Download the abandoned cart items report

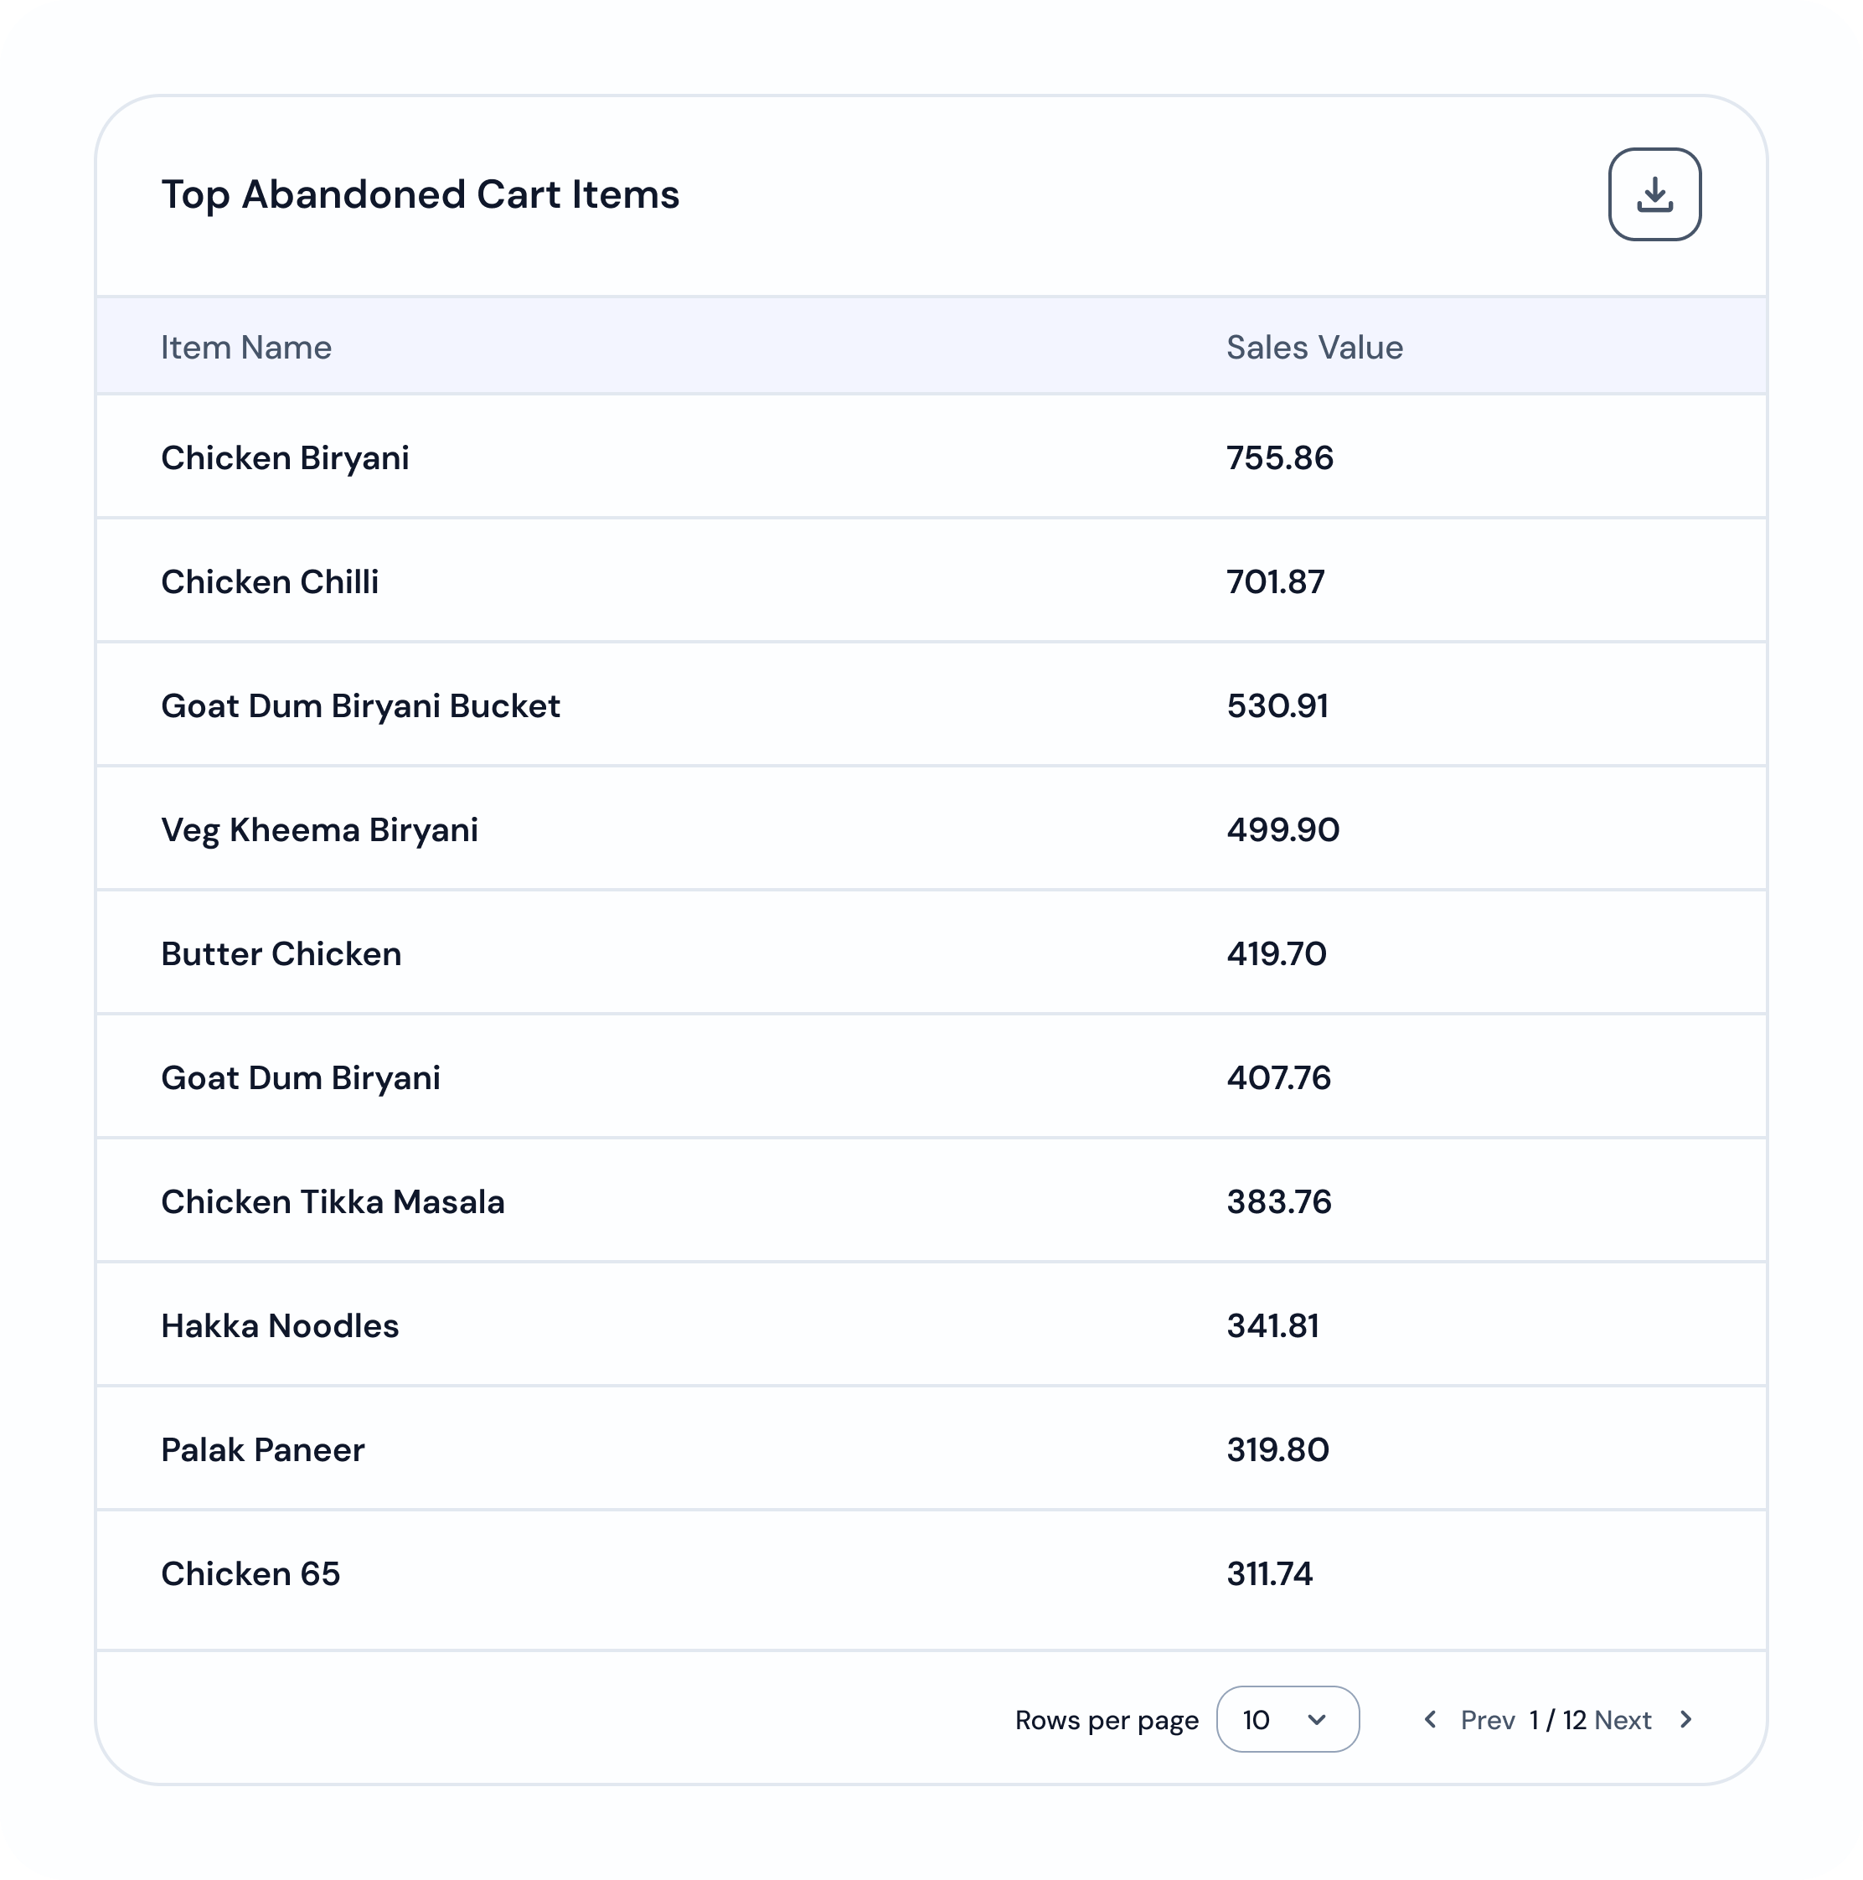coord(1654,194)
